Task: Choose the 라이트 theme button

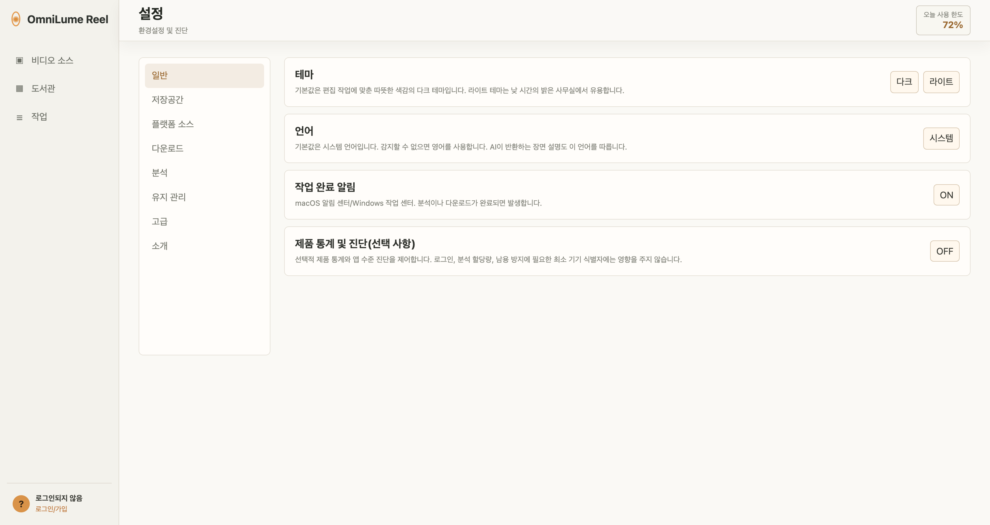Action: point(941,82)
